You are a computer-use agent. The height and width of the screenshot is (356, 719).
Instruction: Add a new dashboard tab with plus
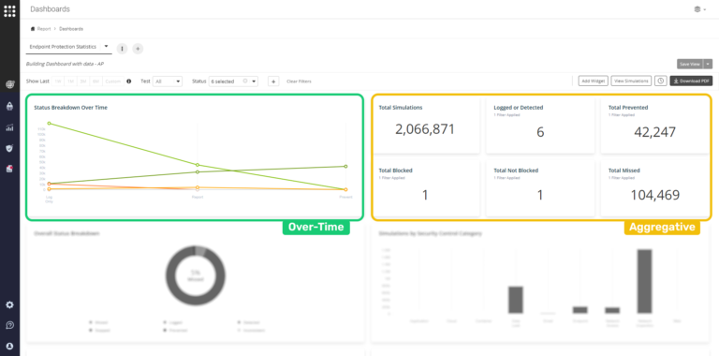138,49
